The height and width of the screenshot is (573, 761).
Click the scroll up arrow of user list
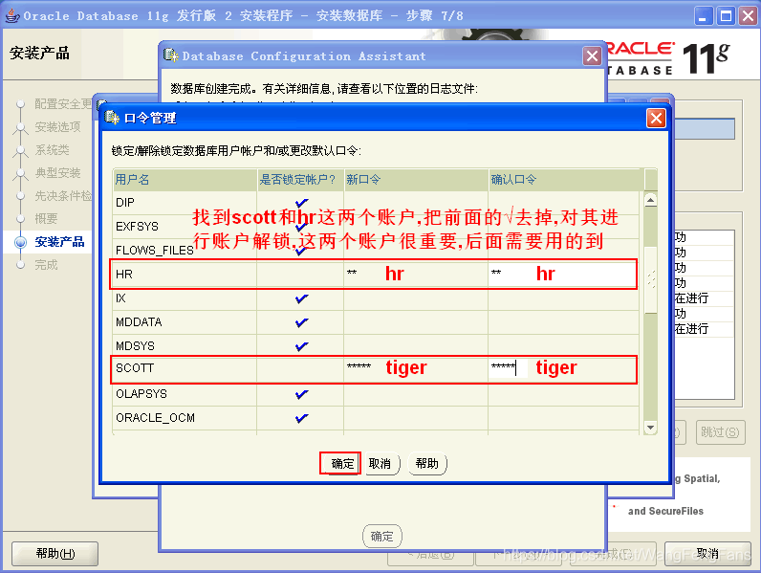click(x=650, y=200)
